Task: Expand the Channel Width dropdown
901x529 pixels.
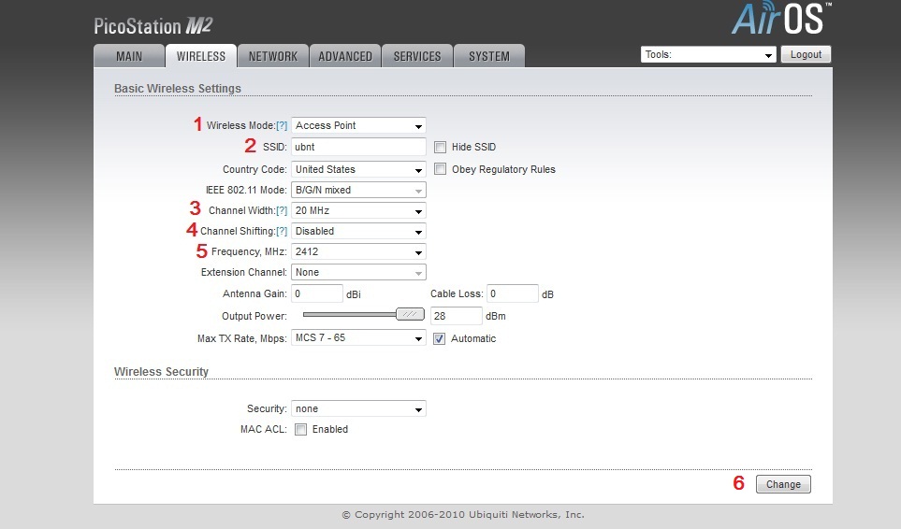Action: click(358, 210)
